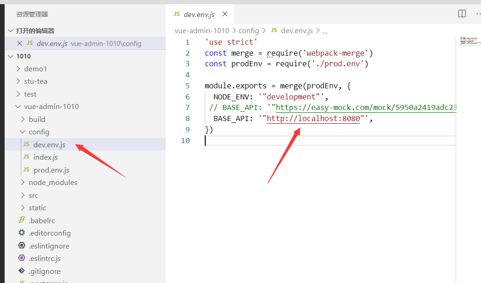Screen dimensions: 481x283
Task: Click the ESLint ignore icon beside .eslintignore
Action: click(x=21, y=245)
